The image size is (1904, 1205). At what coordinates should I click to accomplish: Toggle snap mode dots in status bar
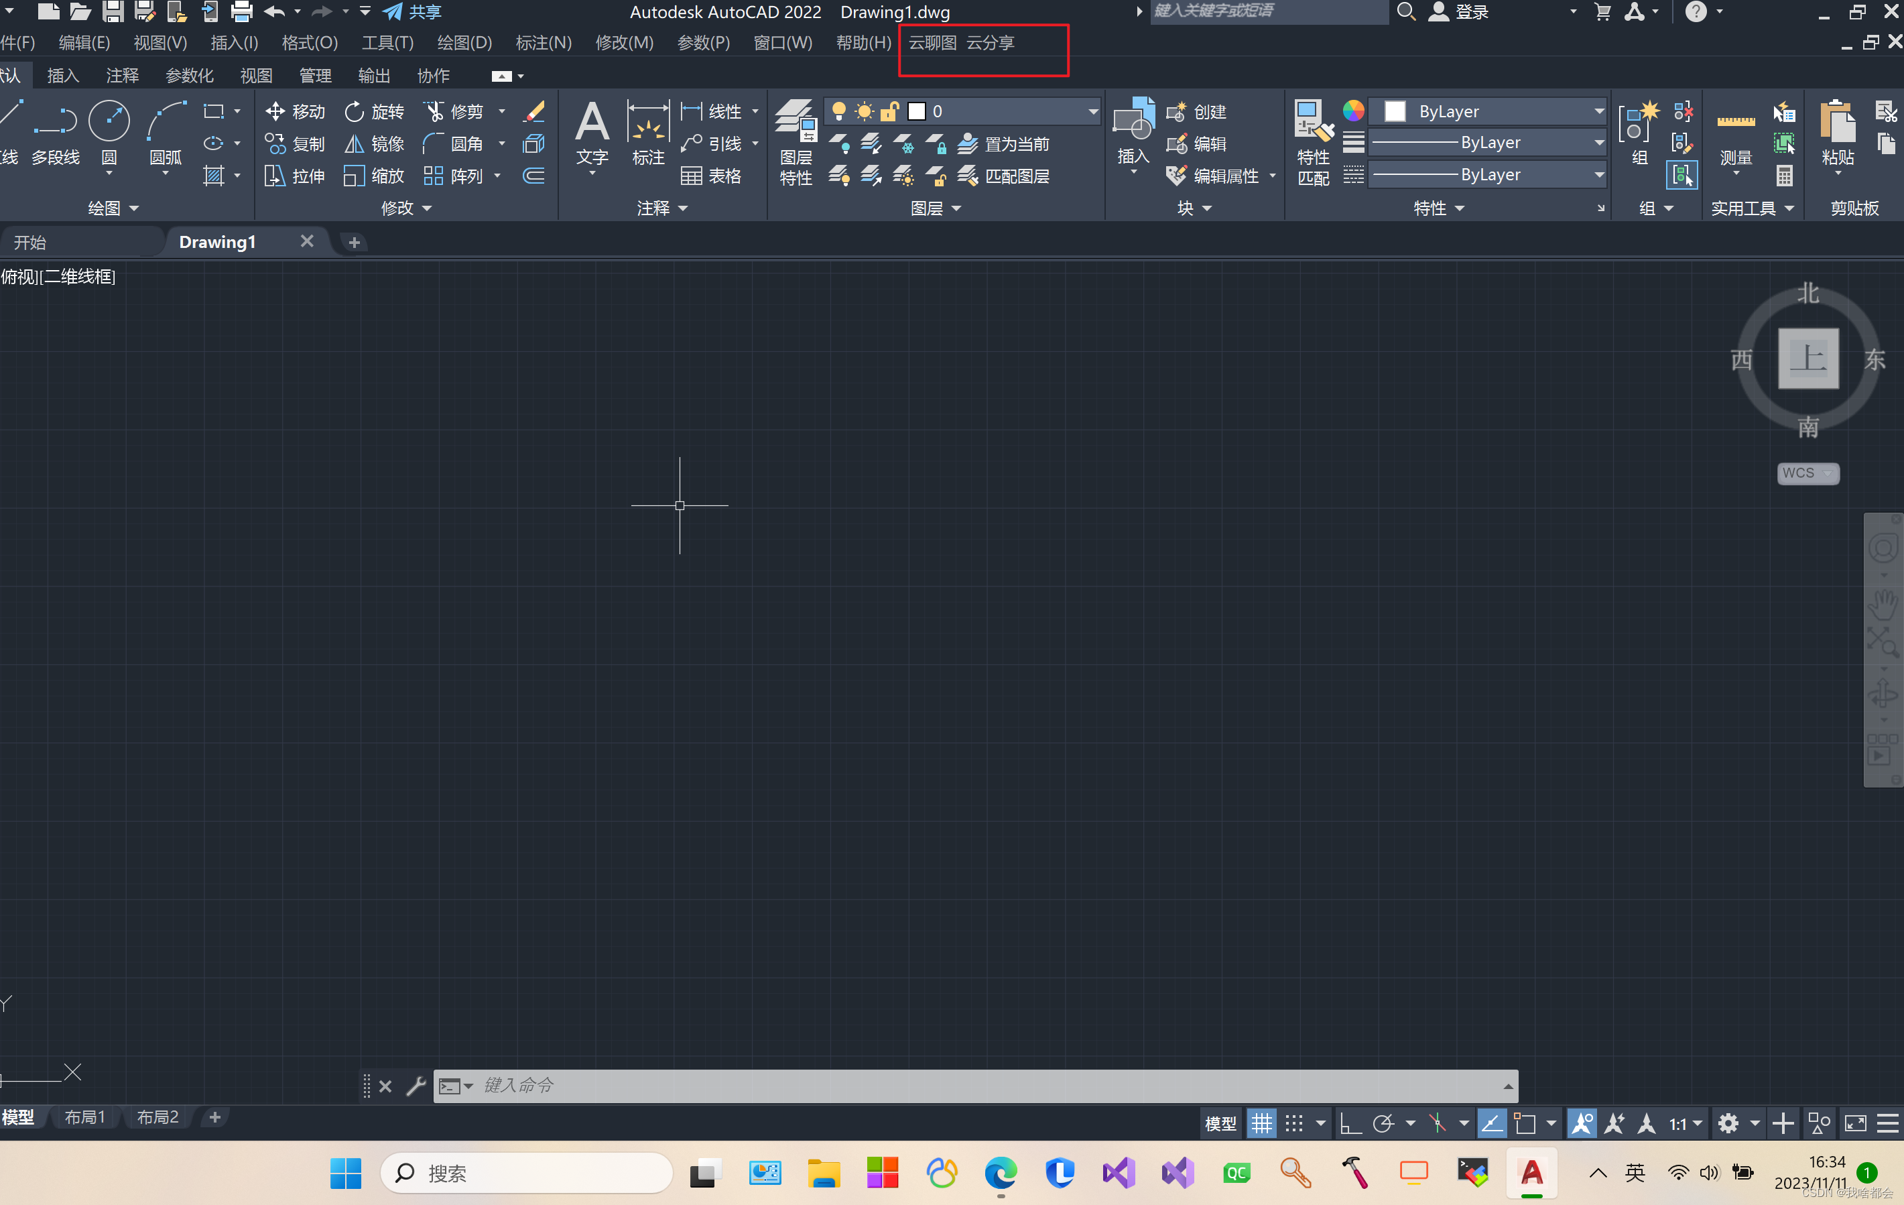(x=1294, y=1123)
